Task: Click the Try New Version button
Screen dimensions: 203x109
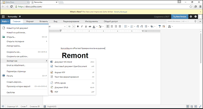Action: click(x=180, y=16)
